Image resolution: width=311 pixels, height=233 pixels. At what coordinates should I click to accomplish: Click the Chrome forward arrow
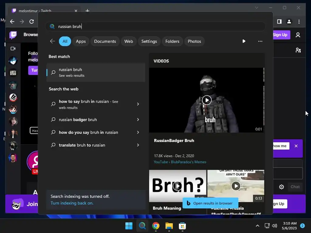point(22,22)
